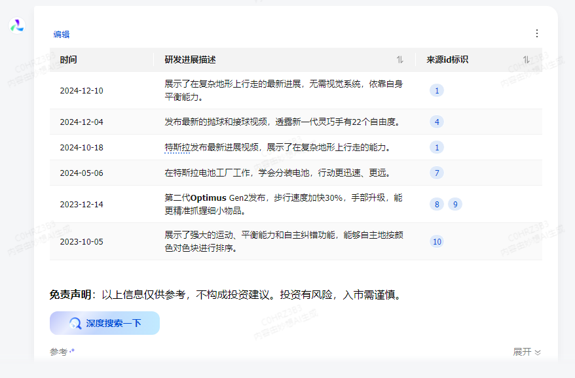The height and width of the screenshot is (378, 575).
Task: Click source badge 10 in 2023-10-05 row
Action: (x=437, y=241)
